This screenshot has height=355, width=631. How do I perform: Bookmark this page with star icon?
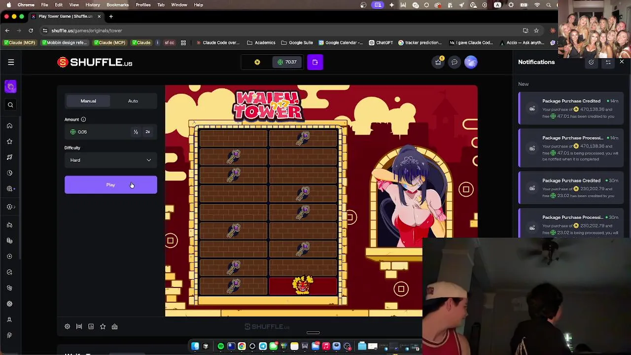point(536,31)
